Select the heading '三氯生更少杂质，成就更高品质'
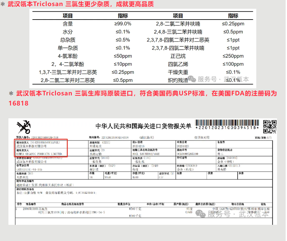Viewport: 287px width, 241px height. click(x=109, y=4)
